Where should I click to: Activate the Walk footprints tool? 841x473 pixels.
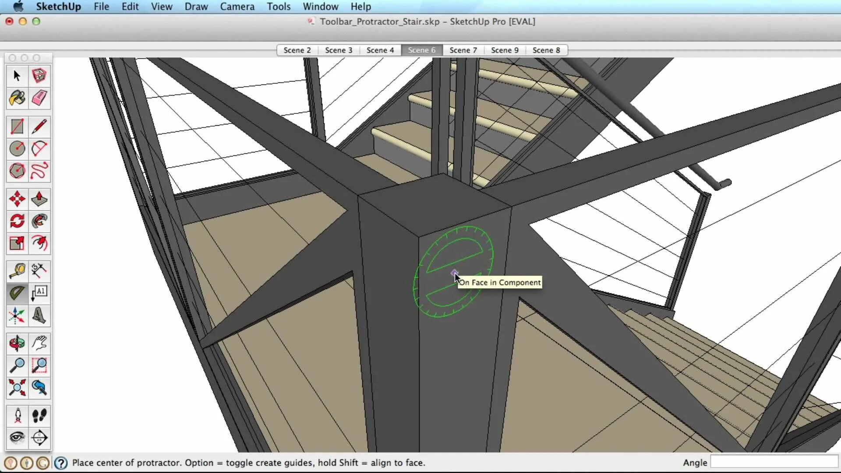point(39,416)
